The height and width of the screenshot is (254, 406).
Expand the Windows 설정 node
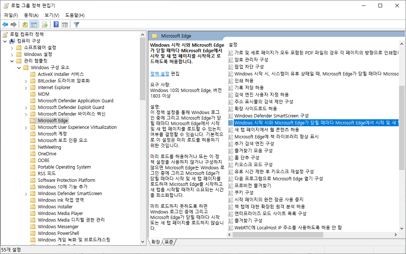click(x=12, y=54)
